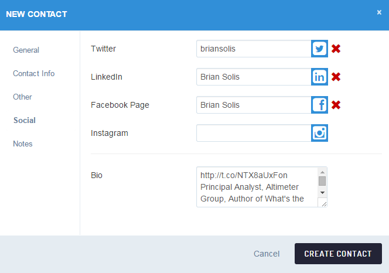Remove the LinkedIn entry with red X
The width and height of the screenshot is (389, 273).
pos(336,77)
